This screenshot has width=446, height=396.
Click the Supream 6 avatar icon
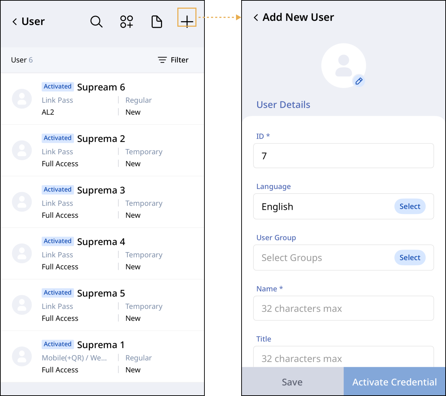(x=22, y=99)
